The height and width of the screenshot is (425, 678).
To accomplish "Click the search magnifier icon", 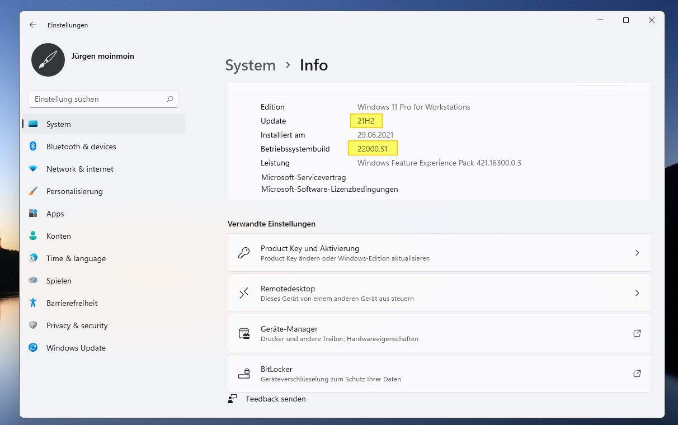I will 170,99.
